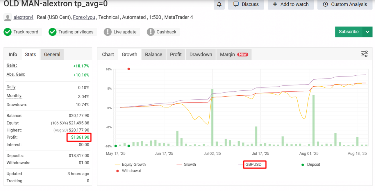
Task: Expand the Subscribe dropdown arrow
Action: [x=367, y=32]
